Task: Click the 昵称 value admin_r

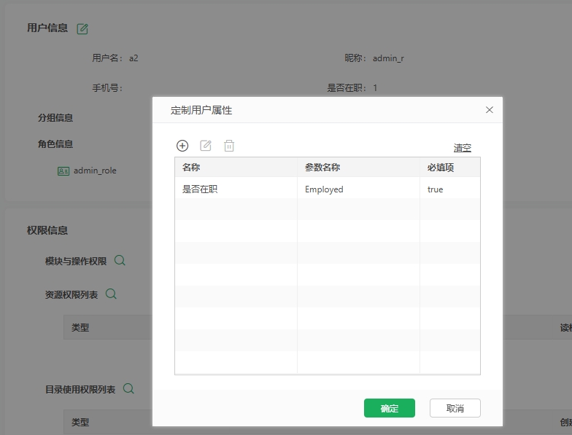Action: tap(388, 58)
